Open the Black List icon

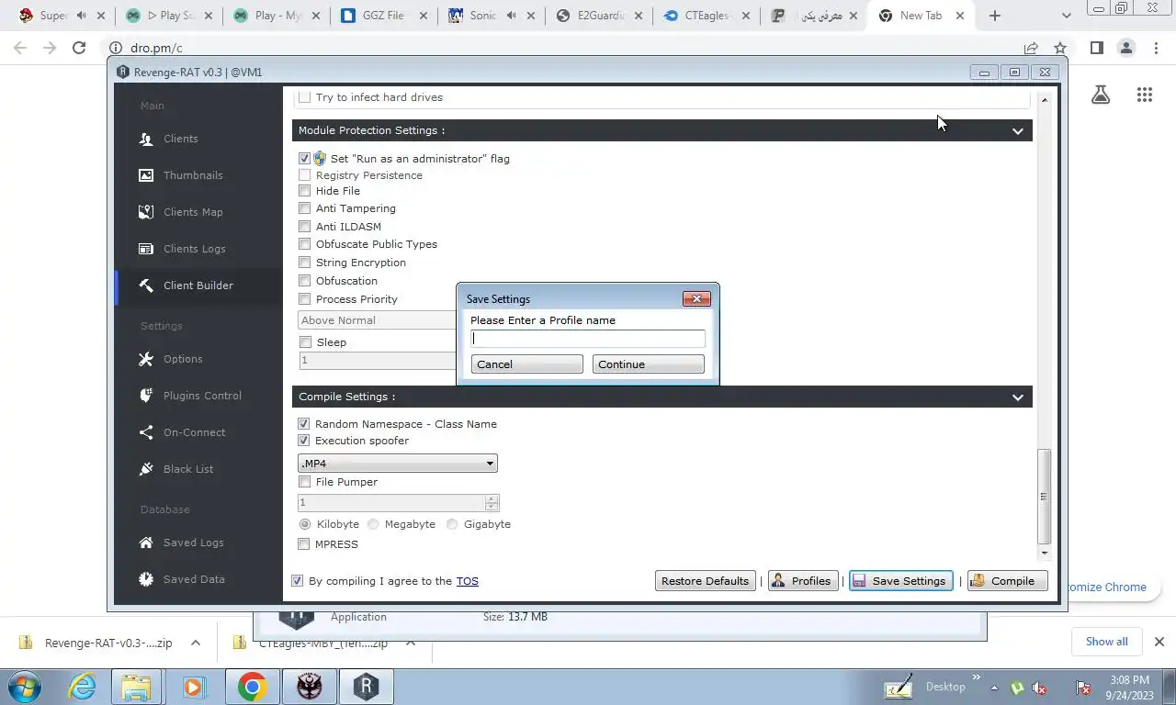[145, 469]
